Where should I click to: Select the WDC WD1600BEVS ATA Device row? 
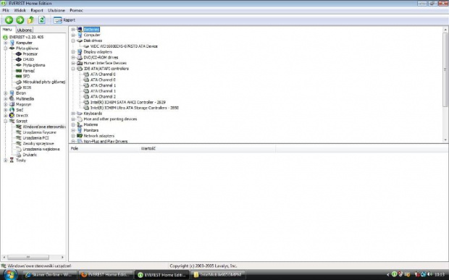(124, 46)
